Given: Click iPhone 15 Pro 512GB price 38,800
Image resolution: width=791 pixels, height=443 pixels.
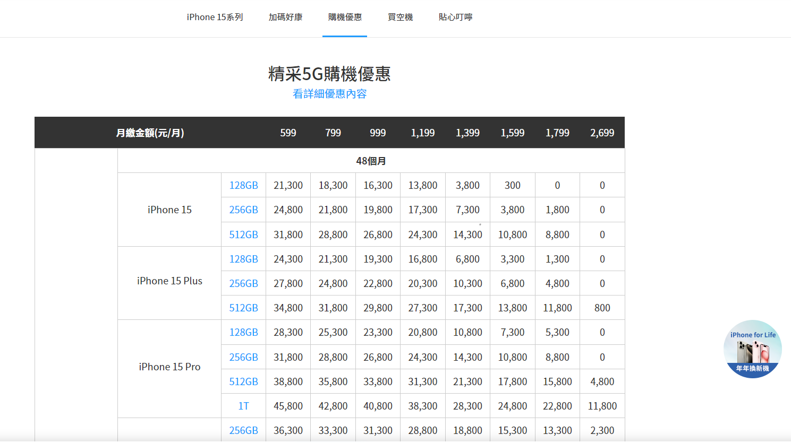Looking at the screenshot, I should 288,381.
